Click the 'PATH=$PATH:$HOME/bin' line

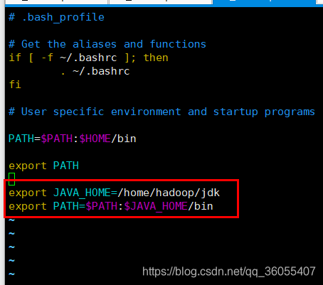(x=73, y=139)
